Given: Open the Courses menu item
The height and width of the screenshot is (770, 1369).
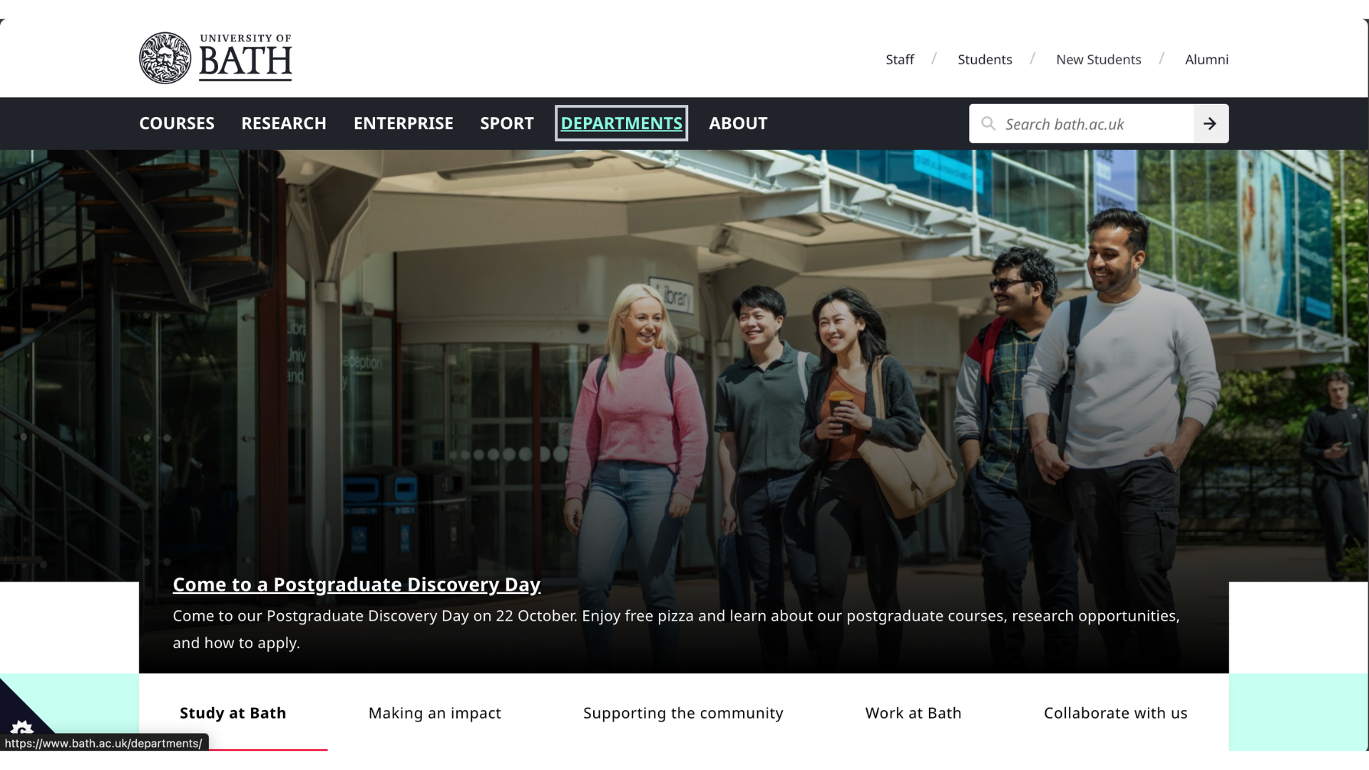Looking at the screenshot, I should (x=176, y=123).
